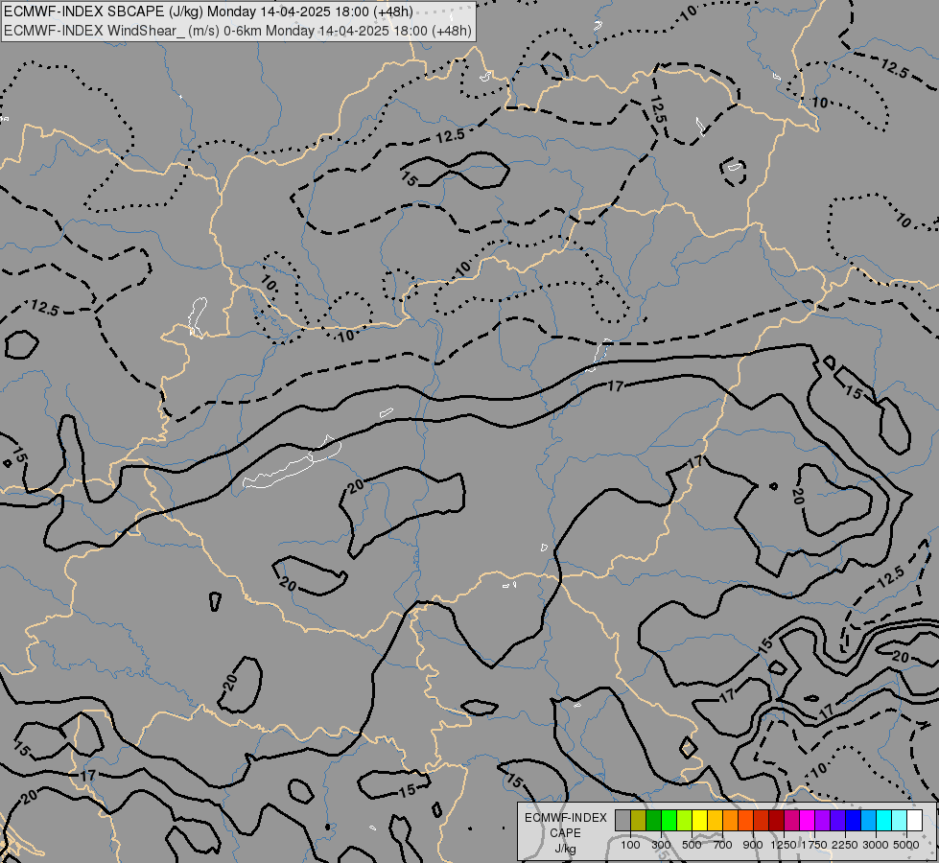Click the dark green legend swatch
Screen dimensions: 939x863
point(654,821)
